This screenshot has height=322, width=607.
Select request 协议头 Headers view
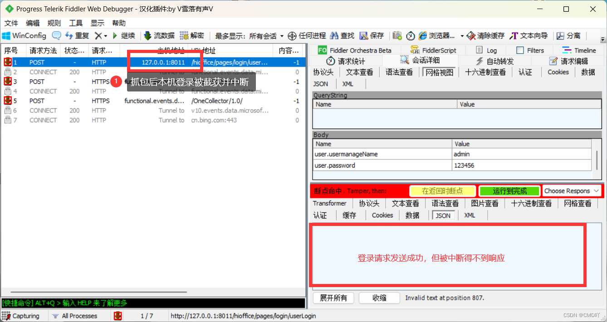coord(323,72)
